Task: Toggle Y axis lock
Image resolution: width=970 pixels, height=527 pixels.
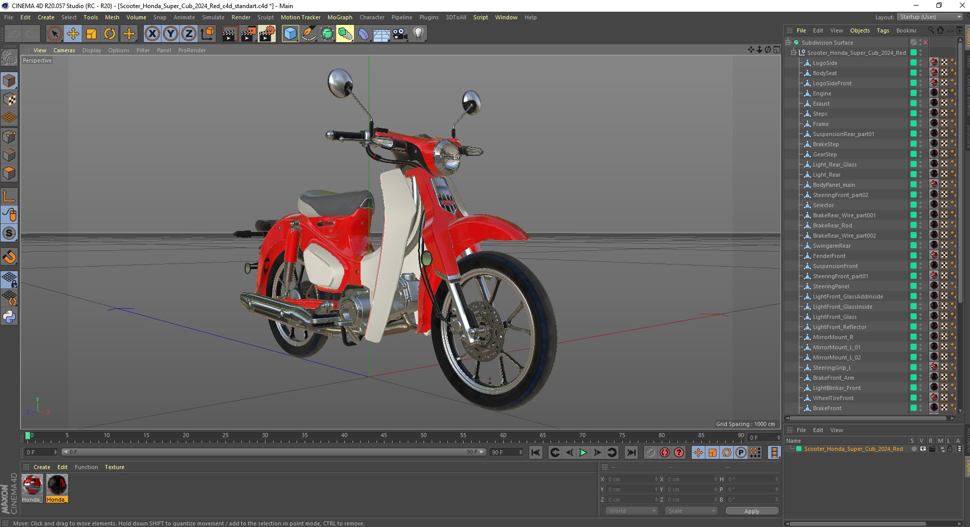Action: point(171,34)
